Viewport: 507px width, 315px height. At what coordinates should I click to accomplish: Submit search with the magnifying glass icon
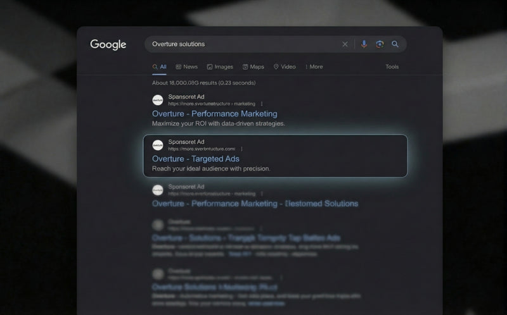[x=395, y=44]
